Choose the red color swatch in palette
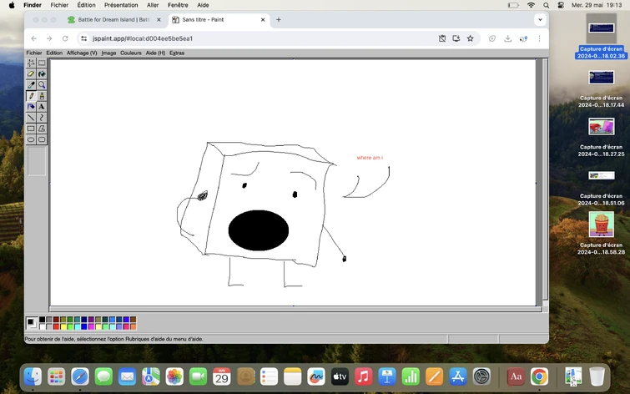This screenshot has width=630, height=394. coord(56,326)
